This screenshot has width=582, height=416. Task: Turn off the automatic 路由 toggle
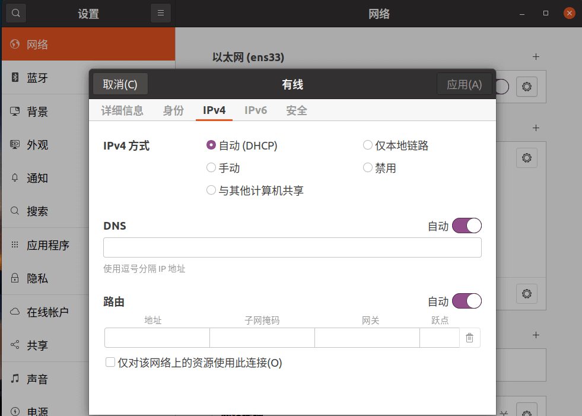466,301
